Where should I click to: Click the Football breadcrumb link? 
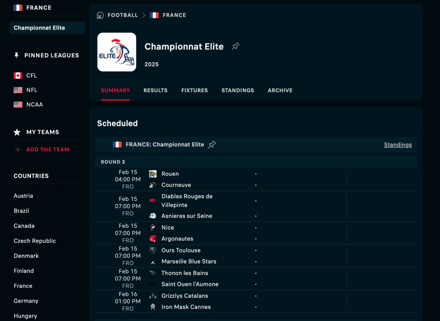[x=122, y=15]
